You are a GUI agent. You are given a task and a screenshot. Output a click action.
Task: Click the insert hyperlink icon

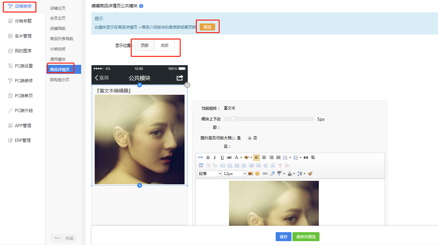(x=265, y=173)
